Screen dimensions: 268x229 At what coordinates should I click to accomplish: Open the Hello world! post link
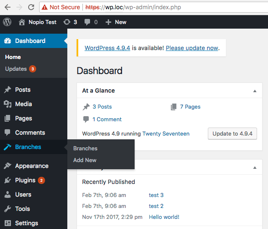164,217
